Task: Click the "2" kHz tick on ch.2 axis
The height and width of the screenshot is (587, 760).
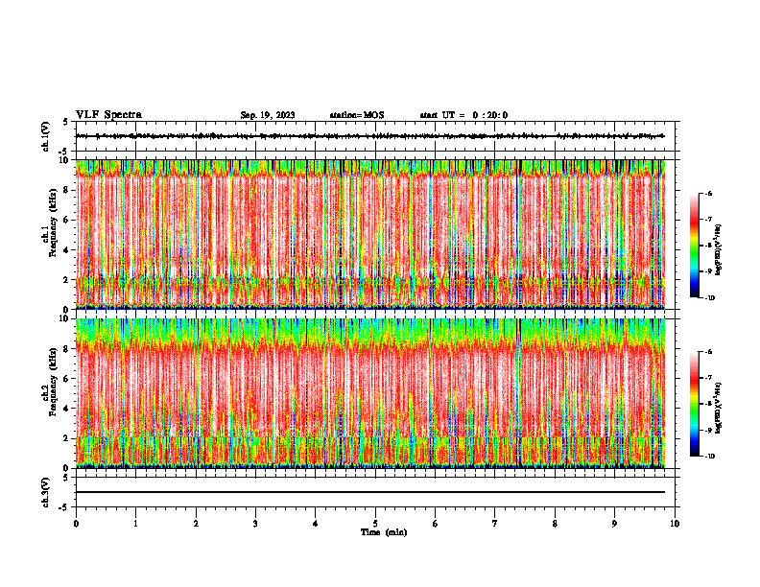Action: coord(66,438)
